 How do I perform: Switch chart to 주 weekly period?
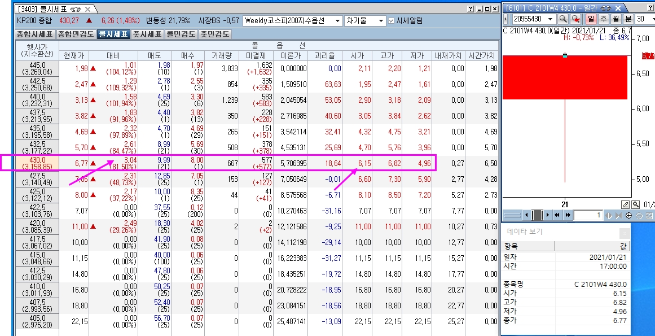[603, 19]
